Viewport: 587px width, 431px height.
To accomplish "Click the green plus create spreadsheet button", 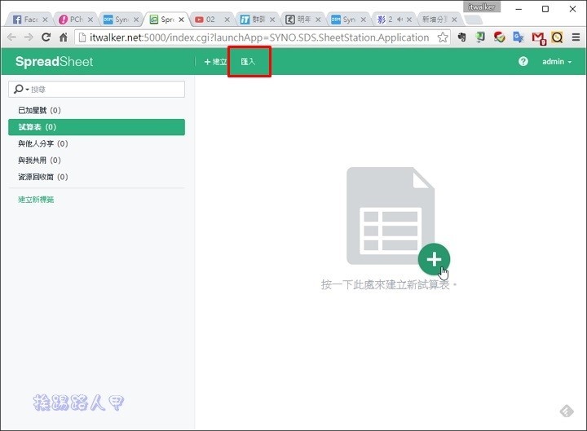I will click(x=434, y=259).
